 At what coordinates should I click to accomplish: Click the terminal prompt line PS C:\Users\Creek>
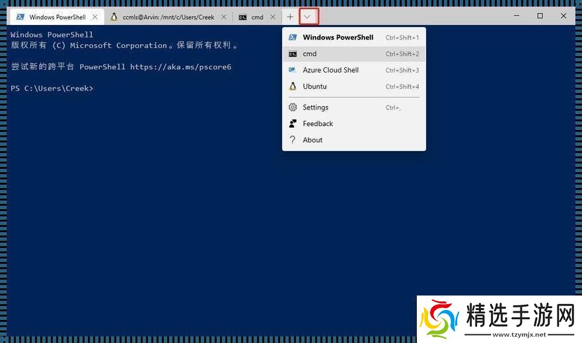(52, 88)
